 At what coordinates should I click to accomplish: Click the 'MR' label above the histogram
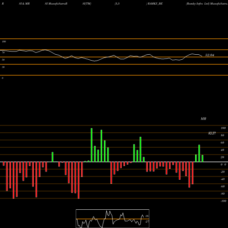203,119
